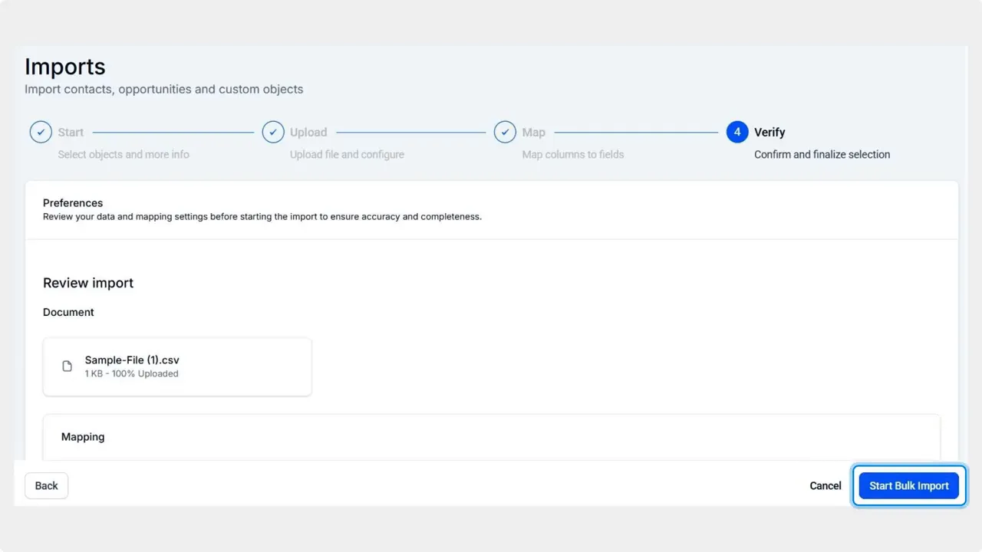Expand the Mapping section

pyautogui.click(x=83, y=437)
